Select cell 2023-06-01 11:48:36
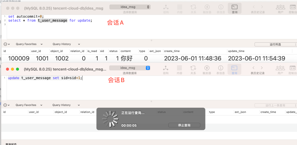The width and height of the screenshot is (297, 145). point(193,59)
